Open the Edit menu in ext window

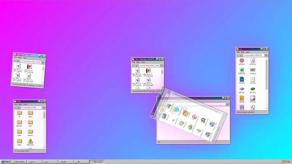tap(242, 52)
